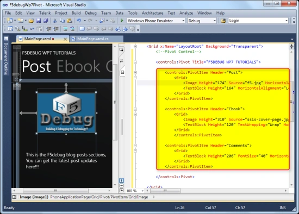
Task: Click the Navigate Backward icon
Action: point(102,21)
